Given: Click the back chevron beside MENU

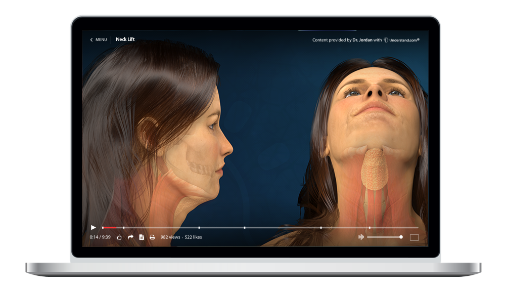Looking at the screenshot, I should pos(91,39).
